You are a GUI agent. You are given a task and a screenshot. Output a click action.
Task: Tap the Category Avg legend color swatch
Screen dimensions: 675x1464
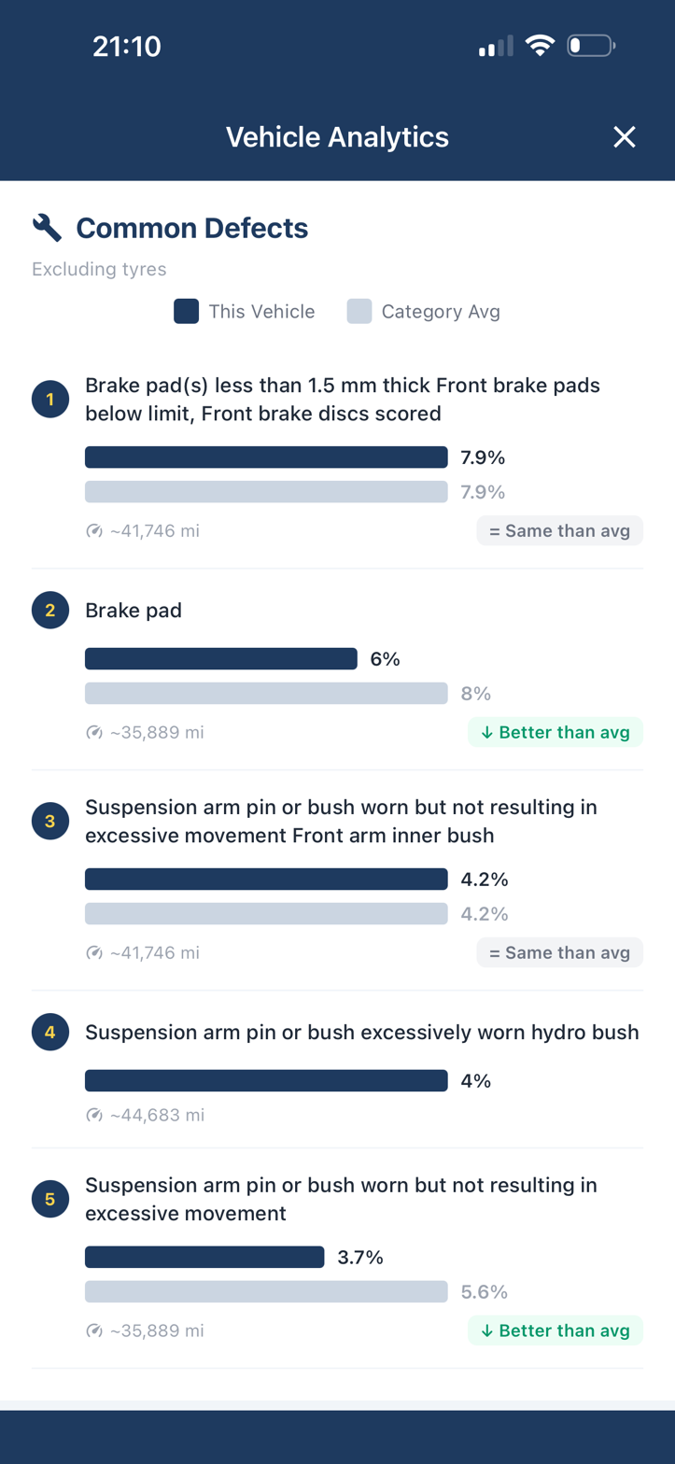point(359,312)
